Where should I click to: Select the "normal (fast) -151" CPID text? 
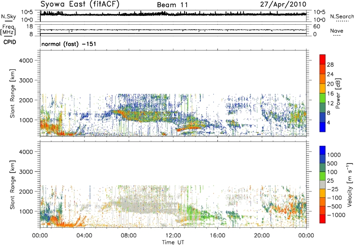click(69, 44)
